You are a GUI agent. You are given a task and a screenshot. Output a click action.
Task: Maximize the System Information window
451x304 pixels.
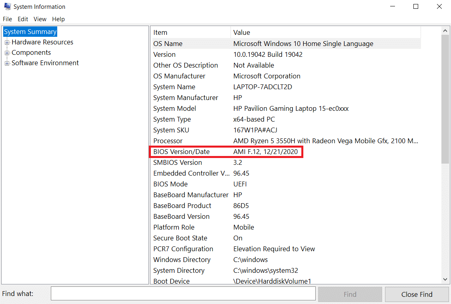coord(416,6)
